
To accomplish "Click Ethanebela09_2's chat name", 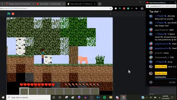I will [162, 57].
